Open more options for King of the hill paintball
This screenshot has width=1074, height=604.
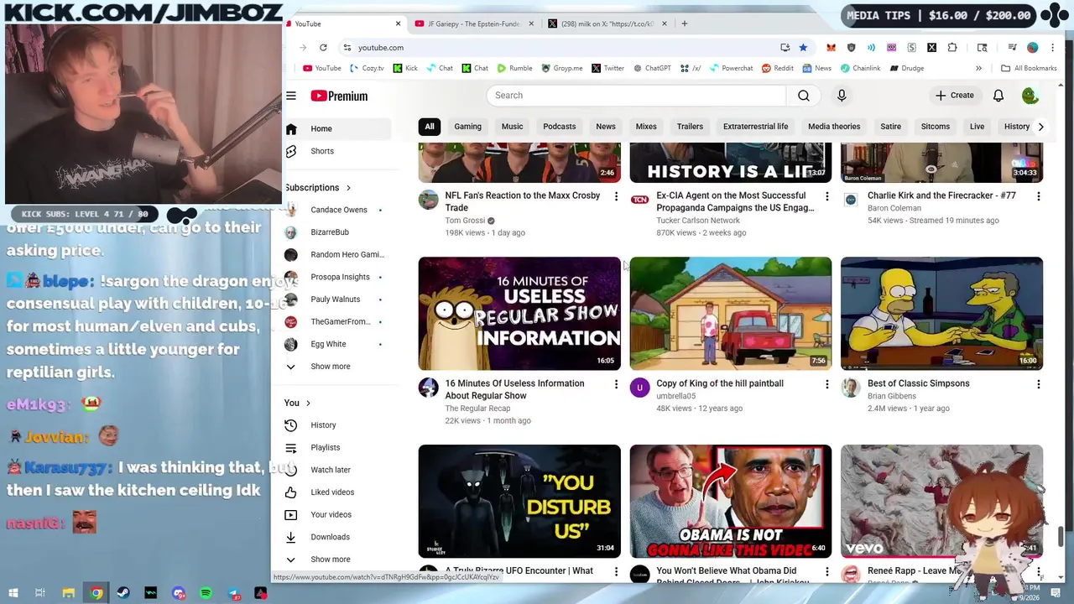point(827,384)
